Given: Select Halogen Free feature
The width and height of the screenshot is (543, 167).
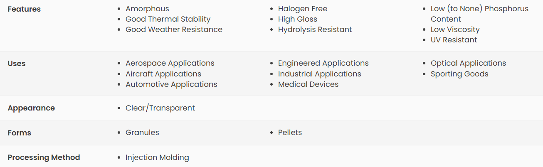Looking at the screenshot, I should tap(303, 9).
